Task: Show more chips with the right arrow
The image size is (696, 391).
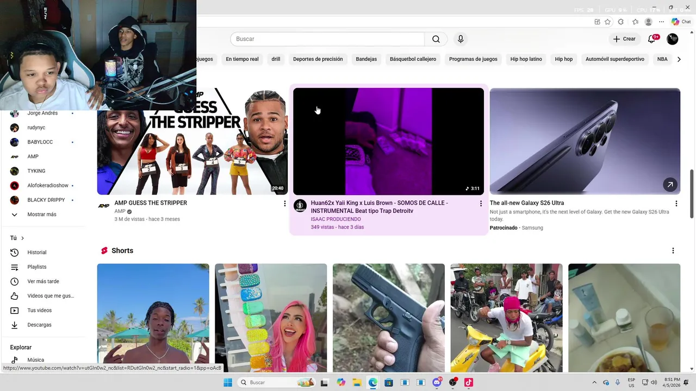Action: (679, 59)
